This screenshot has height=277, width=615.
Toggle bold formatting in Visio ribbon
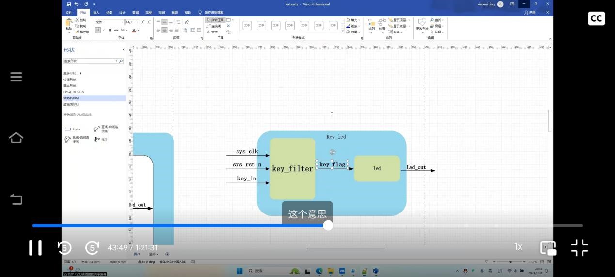point(98,30)
